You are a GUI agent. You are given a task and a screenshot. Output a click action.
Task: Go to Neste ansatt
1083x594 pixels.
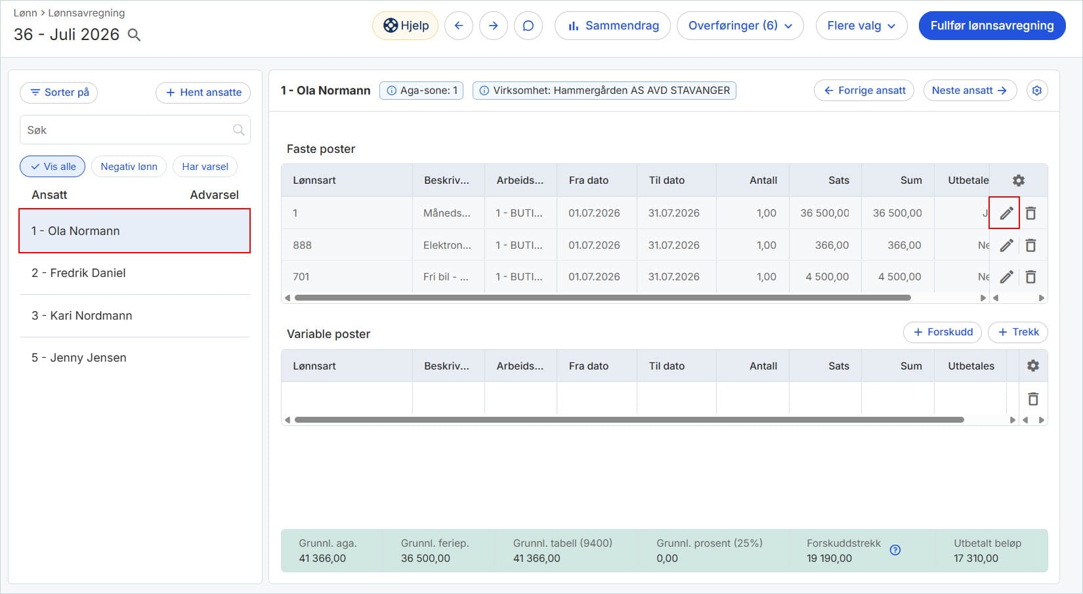click(x=970, y=91)
